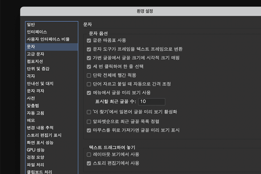Image resolution: width=261 pixels, height=174 pixels.
Task: Open 스토리 편집기 표시 settings
Action: coord(51,135)
